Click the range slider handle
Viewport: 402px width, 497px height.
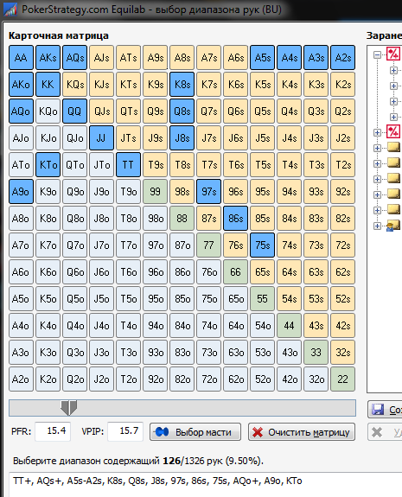click(69, 408)
